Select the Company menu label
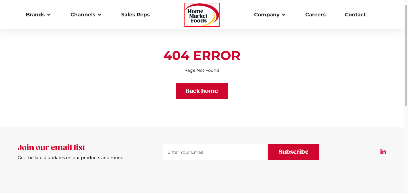Screen dimensions: 408x193 [267, 15]
